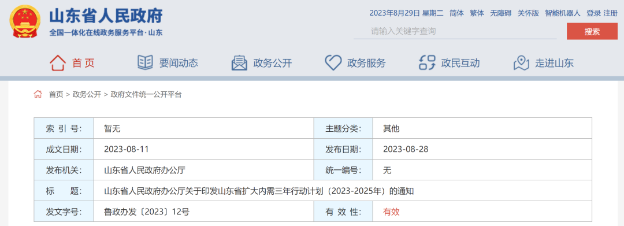Click the keyword search input field
This screenshot has height=226, width=624.
tap(455, 31)
